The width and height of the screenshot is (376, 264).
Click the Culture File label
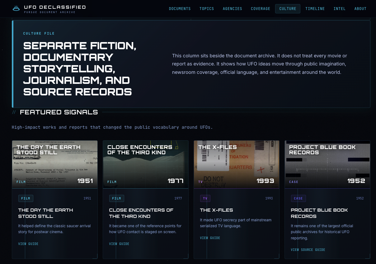[x=39, y=33]
